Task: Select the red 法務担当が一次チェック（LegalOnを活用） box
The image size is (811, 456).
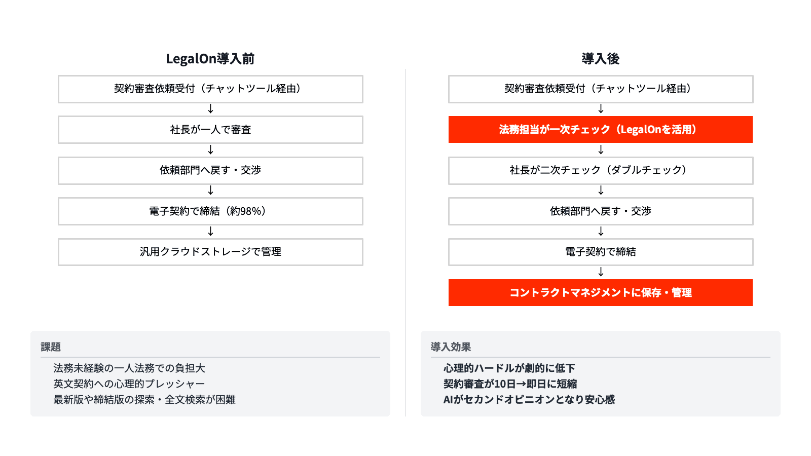Action: click(x=601, y=130)
